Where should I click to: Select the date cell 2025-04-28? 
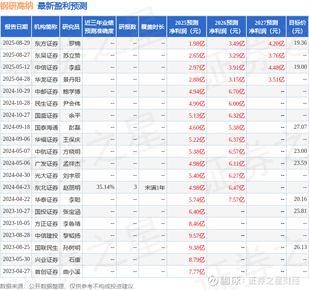[16, 79]
